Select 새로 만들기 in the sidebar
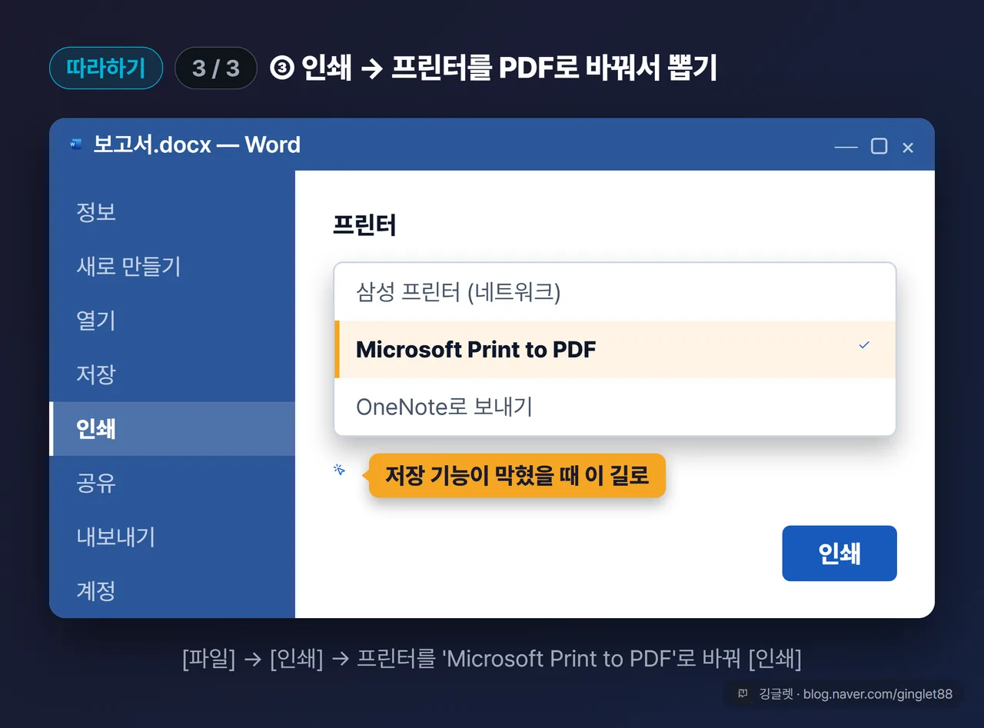This screenshot has height=728, width=984. (172, 266)
